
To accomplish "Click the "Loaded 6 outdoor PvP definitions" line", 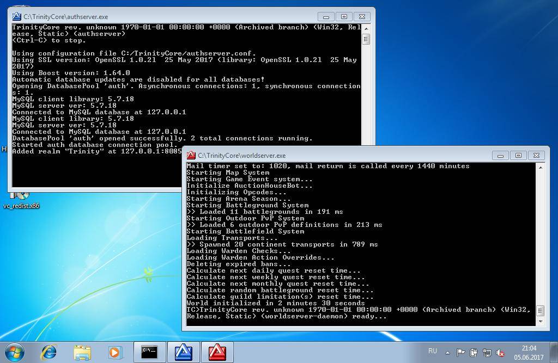I will 284,225.
